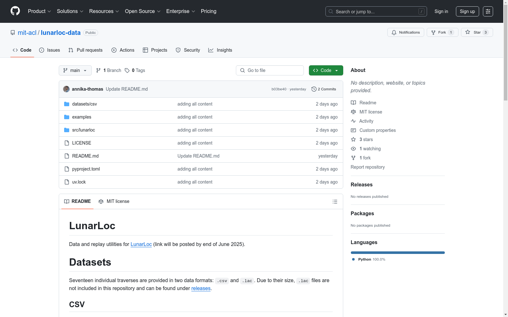Open the Pricing page
The width and height of the screenshot is (508, 317).
click(209, 11)
